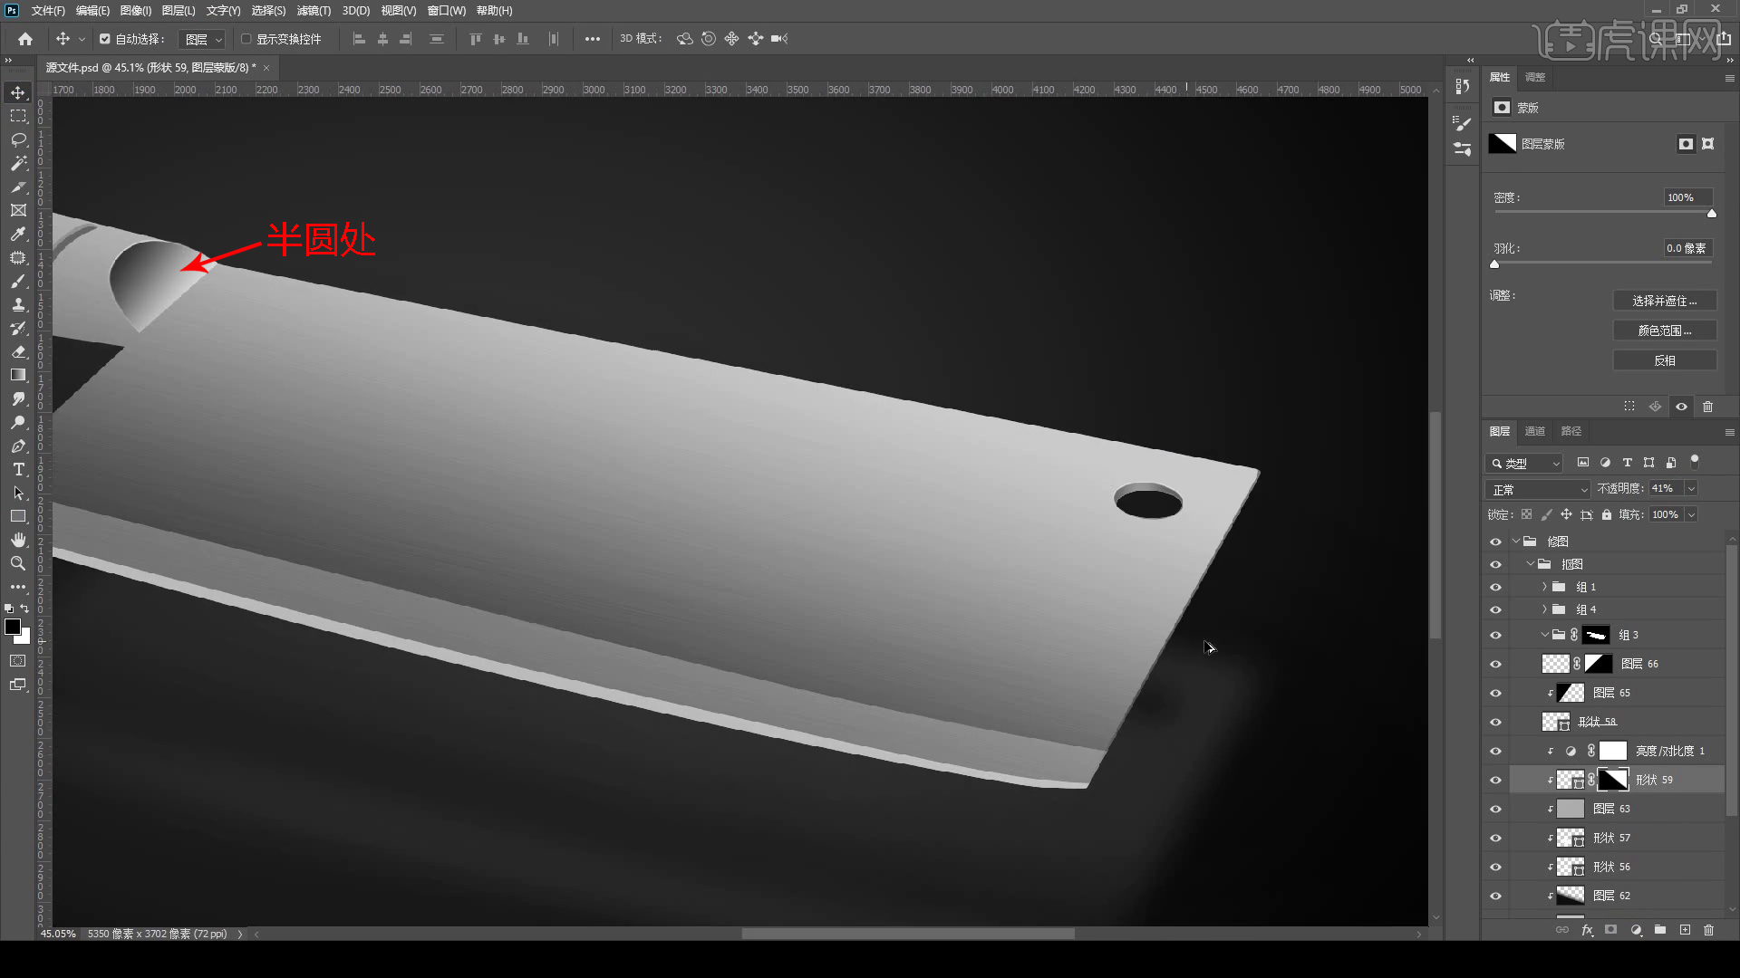This screenshot has width=1740, height=978.
Task: Select the Zoom tool
Action: [18, 563]
